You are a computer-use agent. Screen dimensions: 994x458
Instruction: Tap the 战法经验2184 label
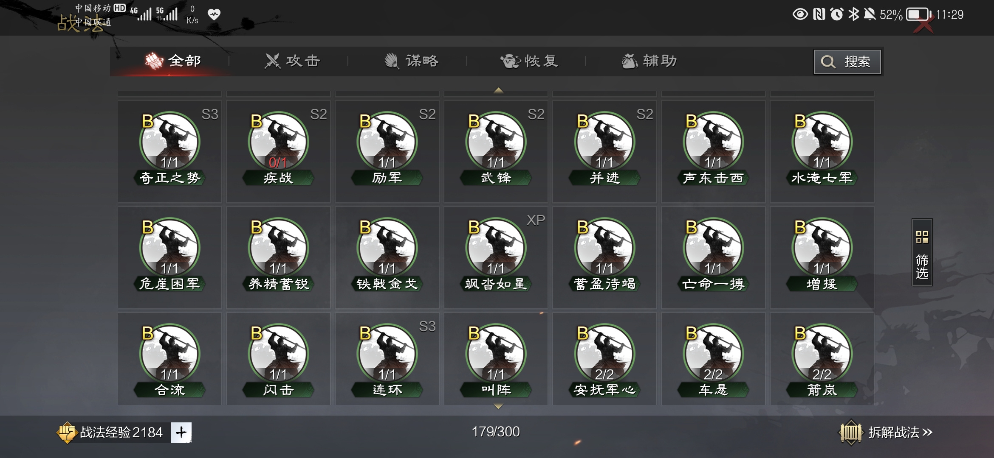tap(121, 433)
